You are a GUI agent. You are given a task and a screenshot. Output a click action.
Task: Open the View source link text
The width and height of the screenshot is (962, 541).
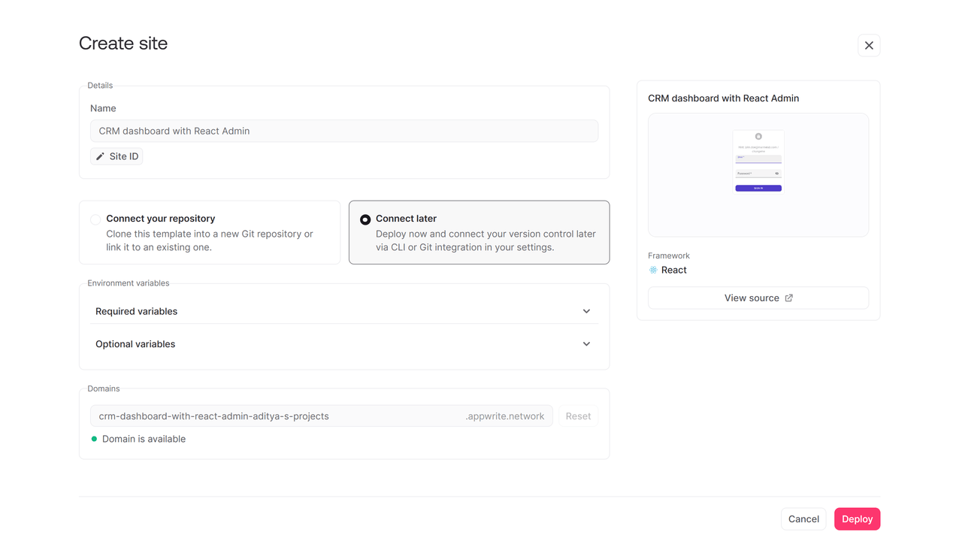pos(751,298)
